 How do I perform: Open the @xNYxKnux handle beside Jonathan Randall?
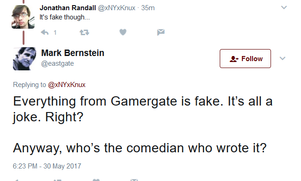pyautogui.click(x=117, y=8)
